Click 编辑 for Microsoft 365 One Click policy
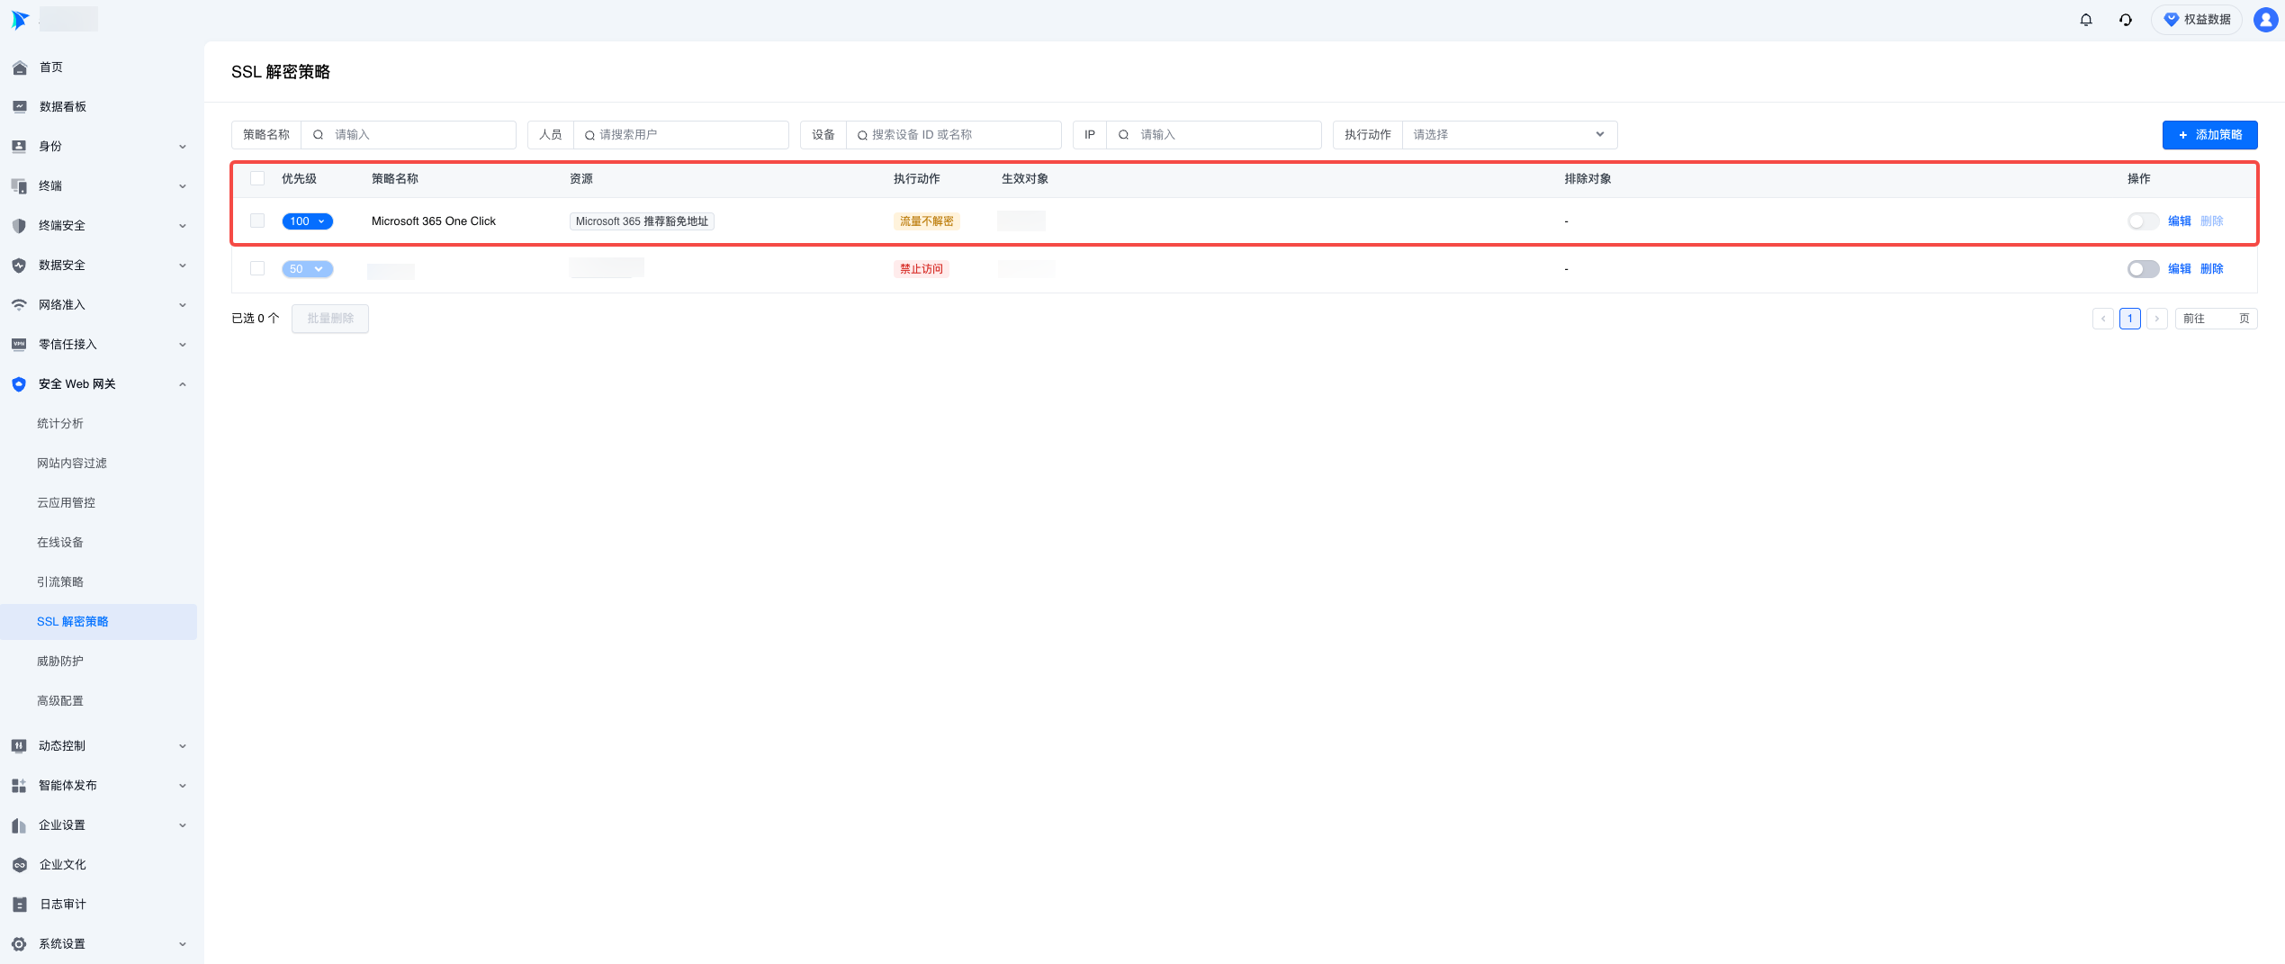Image resolution: width=2285 pixels, height=964 pixels. click(x=2179, y=221)
